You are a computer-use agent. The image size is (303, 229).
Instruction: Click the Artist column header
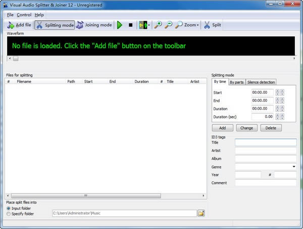(x=194, y=81)
